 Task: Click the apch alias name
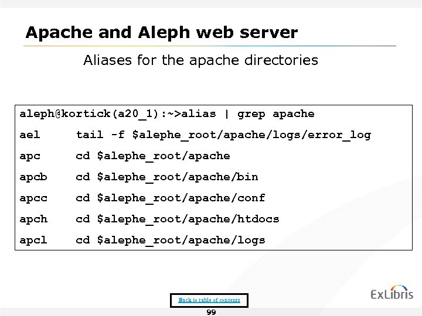tap(33, 219)
